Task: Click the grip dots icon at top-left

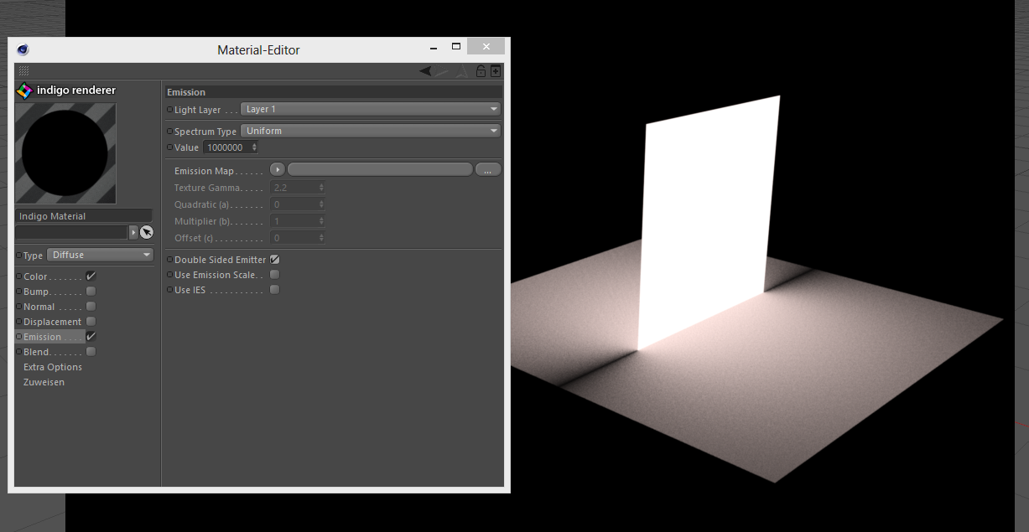Action: [23, 71]
